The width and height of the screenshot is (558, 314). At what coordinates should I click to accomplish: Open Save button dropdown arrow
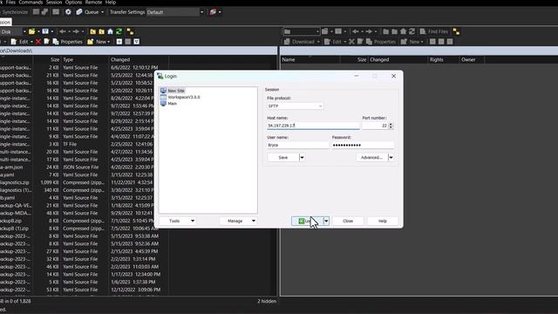[302, 157]
